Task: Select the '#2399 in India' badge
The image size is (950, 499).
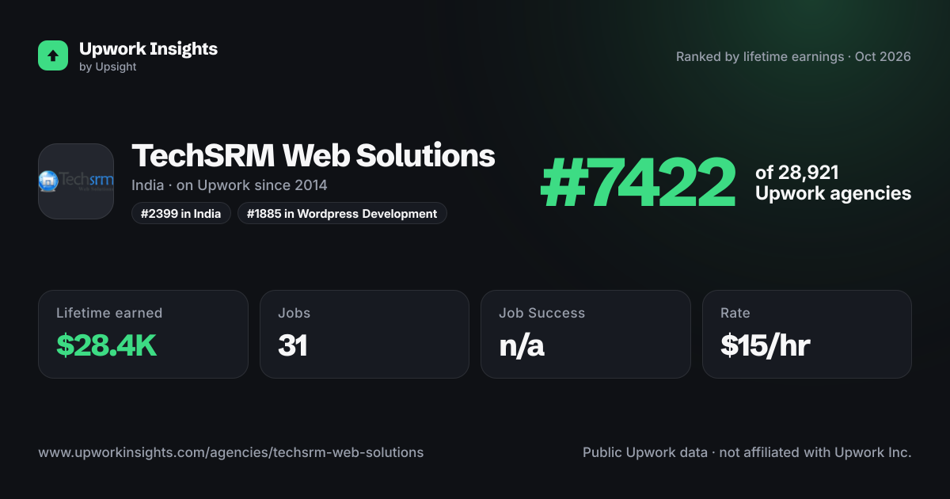Action: tap(181, 213)
